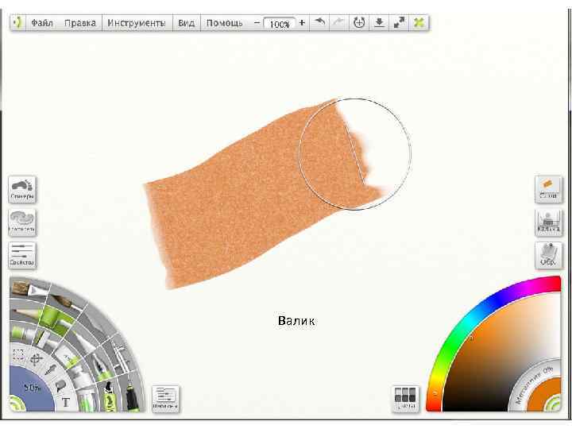Screen dimensions: 572x429
Task: Select the Selection tool with dashed rectangle
Action: pyautogui.click(x=18, y=355)
